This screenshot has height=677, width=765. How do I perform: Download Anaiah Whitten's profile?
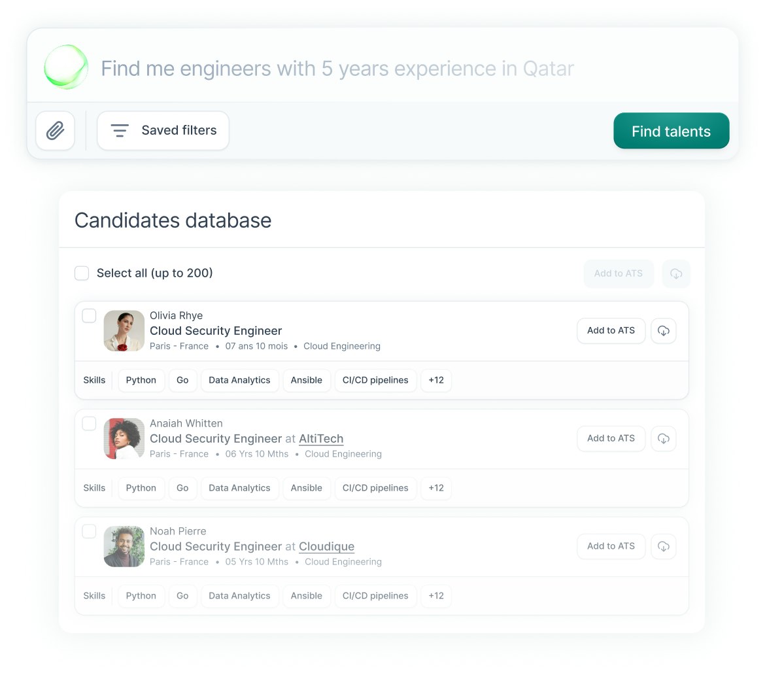click(x=664, y=439)
